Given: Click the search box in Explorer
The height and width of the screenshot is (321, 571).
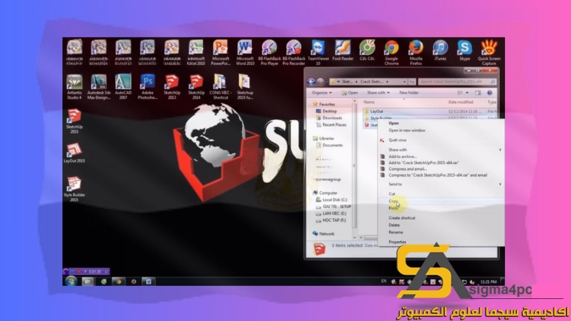Looking at the screenshot, I should click(457, 82).
